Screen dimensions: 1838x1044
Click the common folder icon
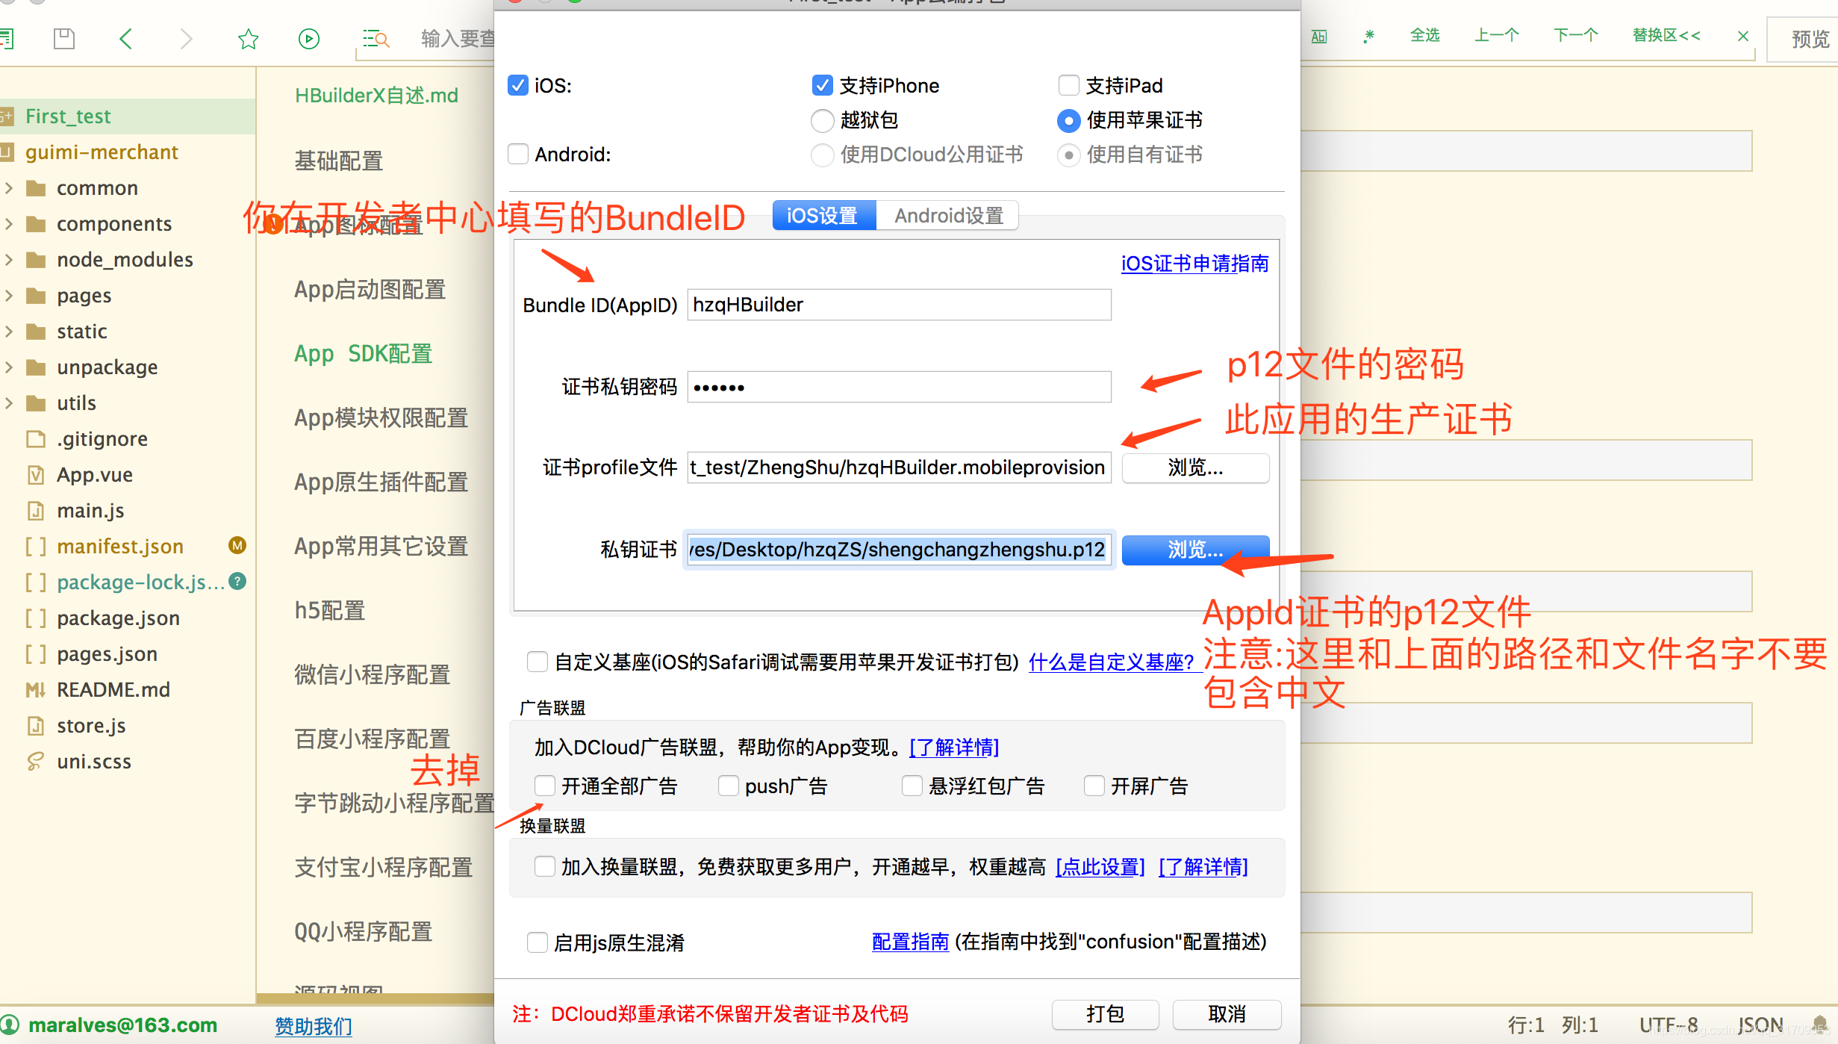point(36,188)
